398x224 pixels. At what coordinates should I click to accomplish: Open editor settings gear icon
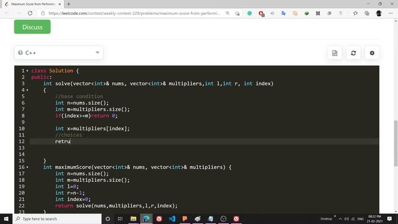pos(372,53)
